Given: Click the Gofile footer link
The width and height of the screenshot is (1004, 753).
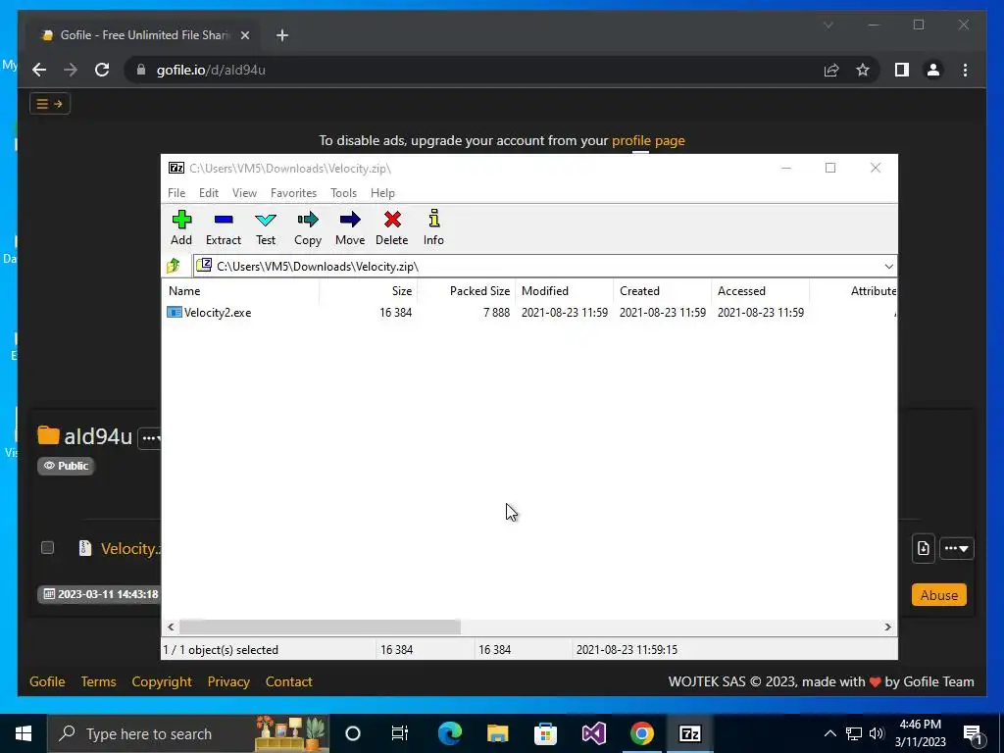Looking at the screenshot, I should 47,682.
